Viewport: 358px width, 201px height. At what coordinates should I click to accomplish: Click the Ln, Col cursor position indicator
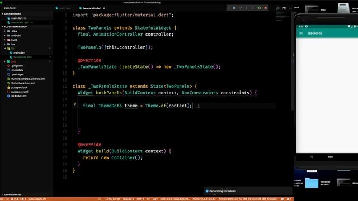coord(113,199)
